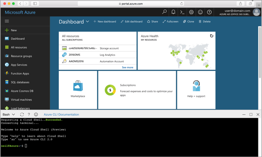Toggle the hamburger sidebar menu
Screen dimensions: 262x157
7,21
